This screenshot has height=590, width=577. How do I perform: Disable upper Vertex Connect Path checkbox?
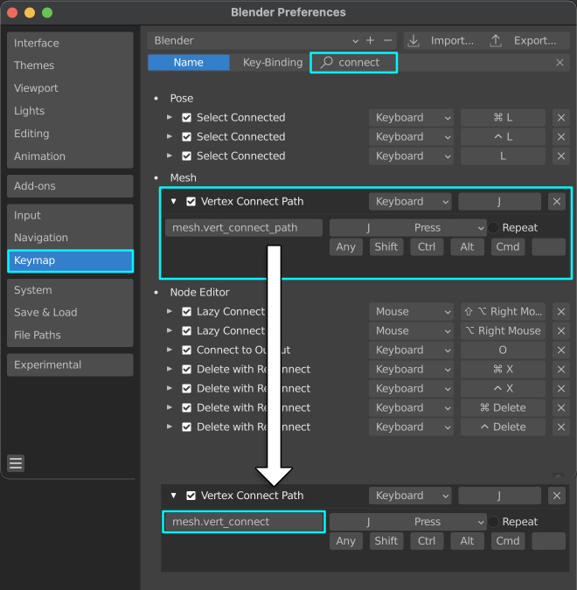(x=191, y=202)
